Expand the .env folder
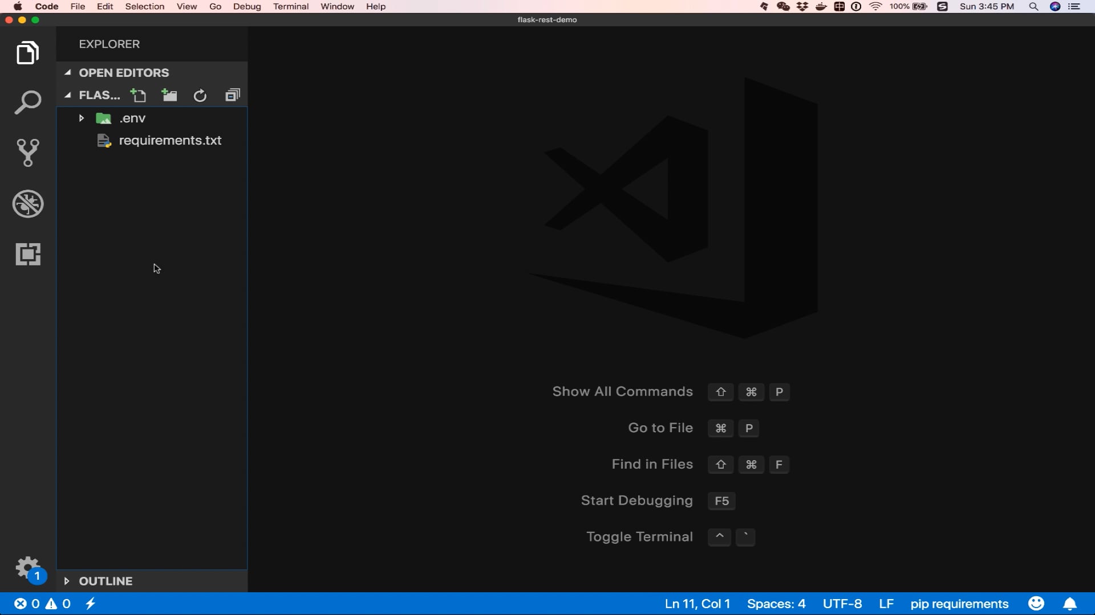 pos(82,118)
